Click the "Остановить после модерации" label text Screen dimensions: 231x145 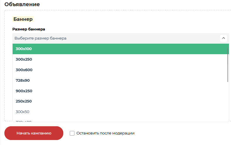(x=105, y=133)
